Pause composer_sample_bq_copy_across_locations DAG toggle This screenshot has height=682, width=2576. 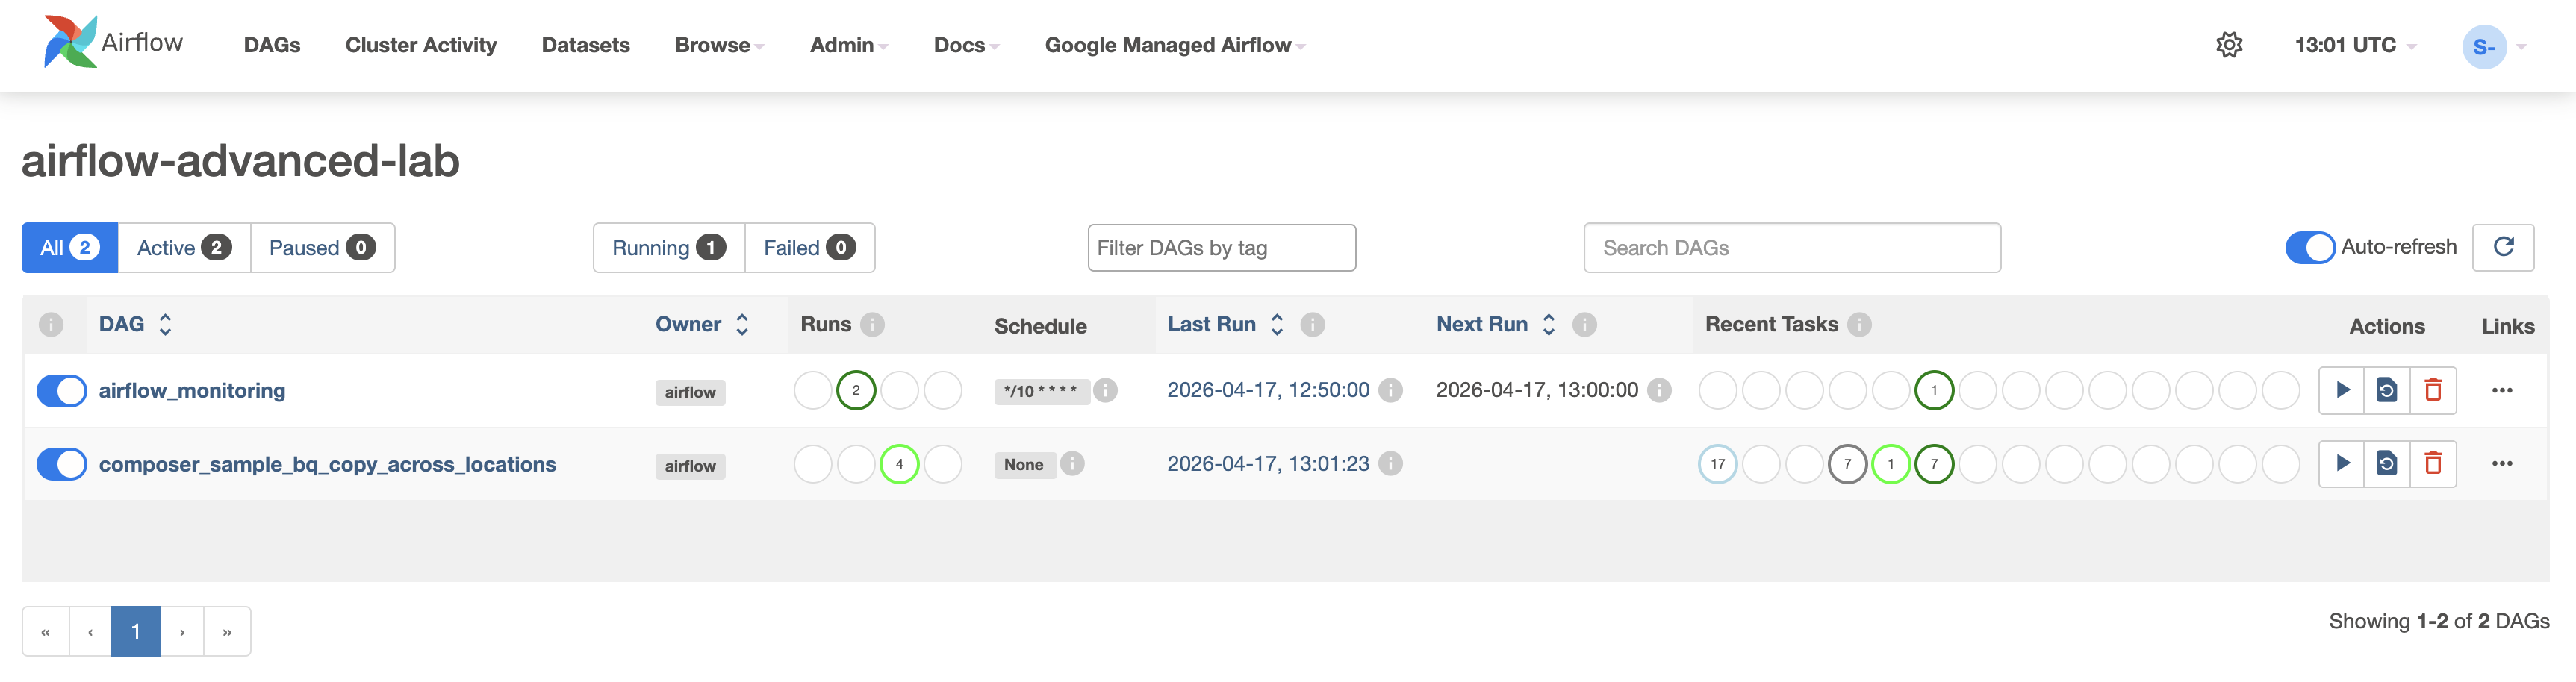pos(62,464)
